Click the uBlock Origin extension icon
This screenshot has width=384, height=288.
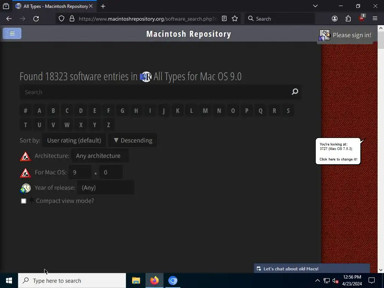[362, 18]
